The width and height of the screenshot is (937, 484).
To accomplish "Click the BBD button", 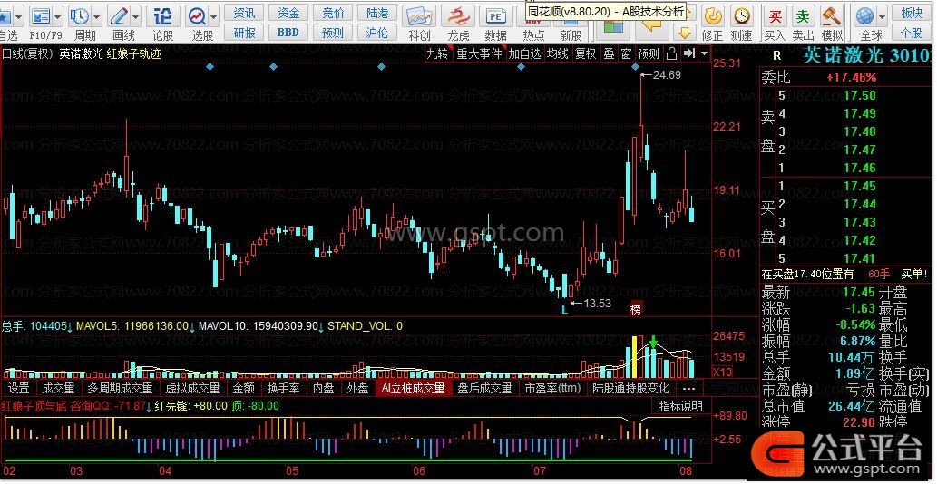I will [288, 33].
